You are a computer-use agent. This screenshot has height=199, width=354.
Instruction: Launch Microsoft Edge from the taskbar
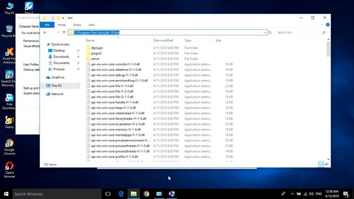[121, 194]
